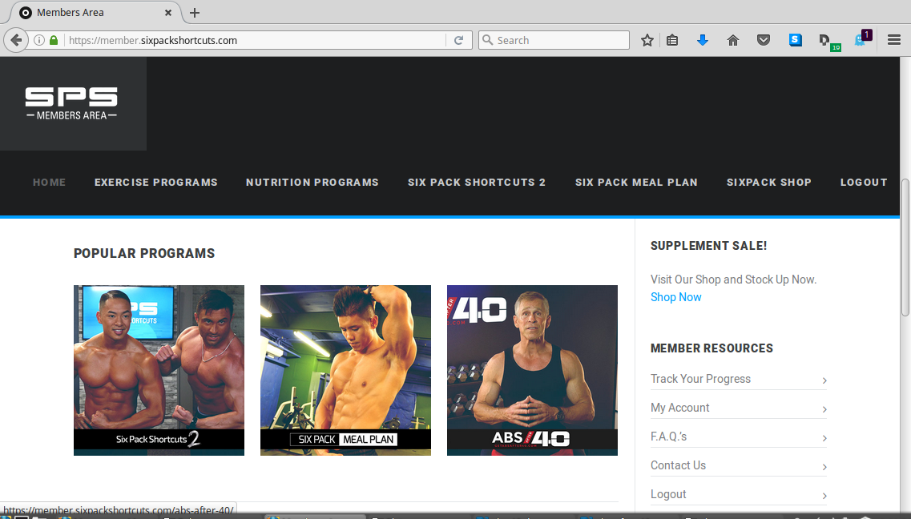The width and height of the screenshot is (911, 519).
Task: Click the chevron beside Track Your Progress
Action: pyautogui.click(x=824, y=380)
